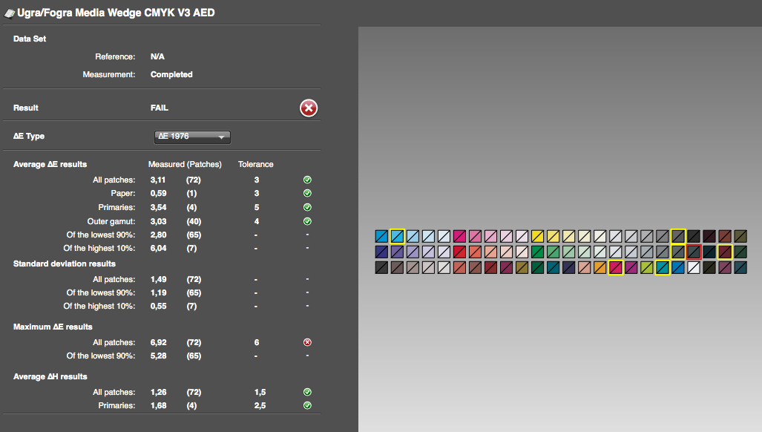The width and height of the screenshot is (762, 432).
Task: Select the red-outlined failing dark patch
Action: tap(694, 252)
